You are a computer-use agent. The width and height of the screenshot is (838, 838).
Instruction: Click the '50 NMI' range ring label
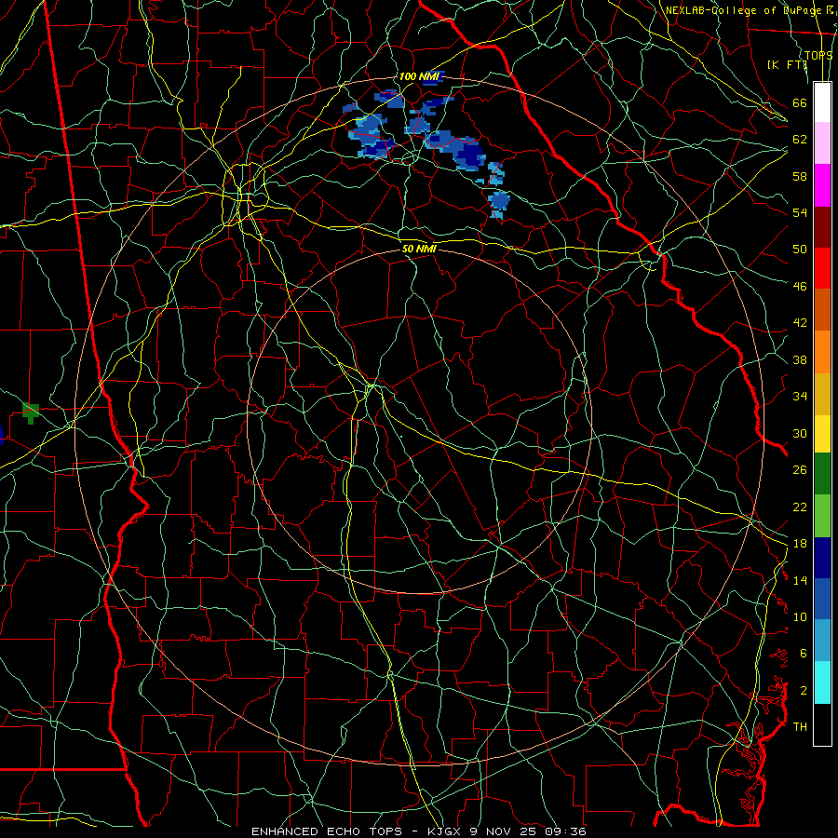pyautogui.click(x=419, y=249)
